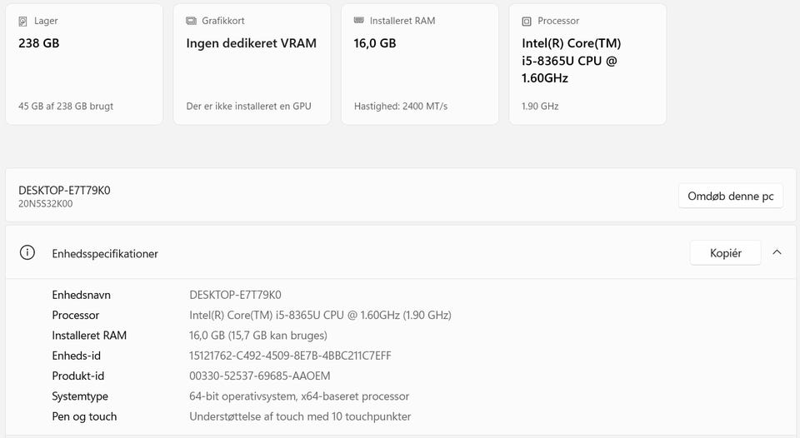Viewport: 800px width, 438px height.
Task: Click the Systemtype 64-bit operativsystem value
Action: (x=299, y=396)
